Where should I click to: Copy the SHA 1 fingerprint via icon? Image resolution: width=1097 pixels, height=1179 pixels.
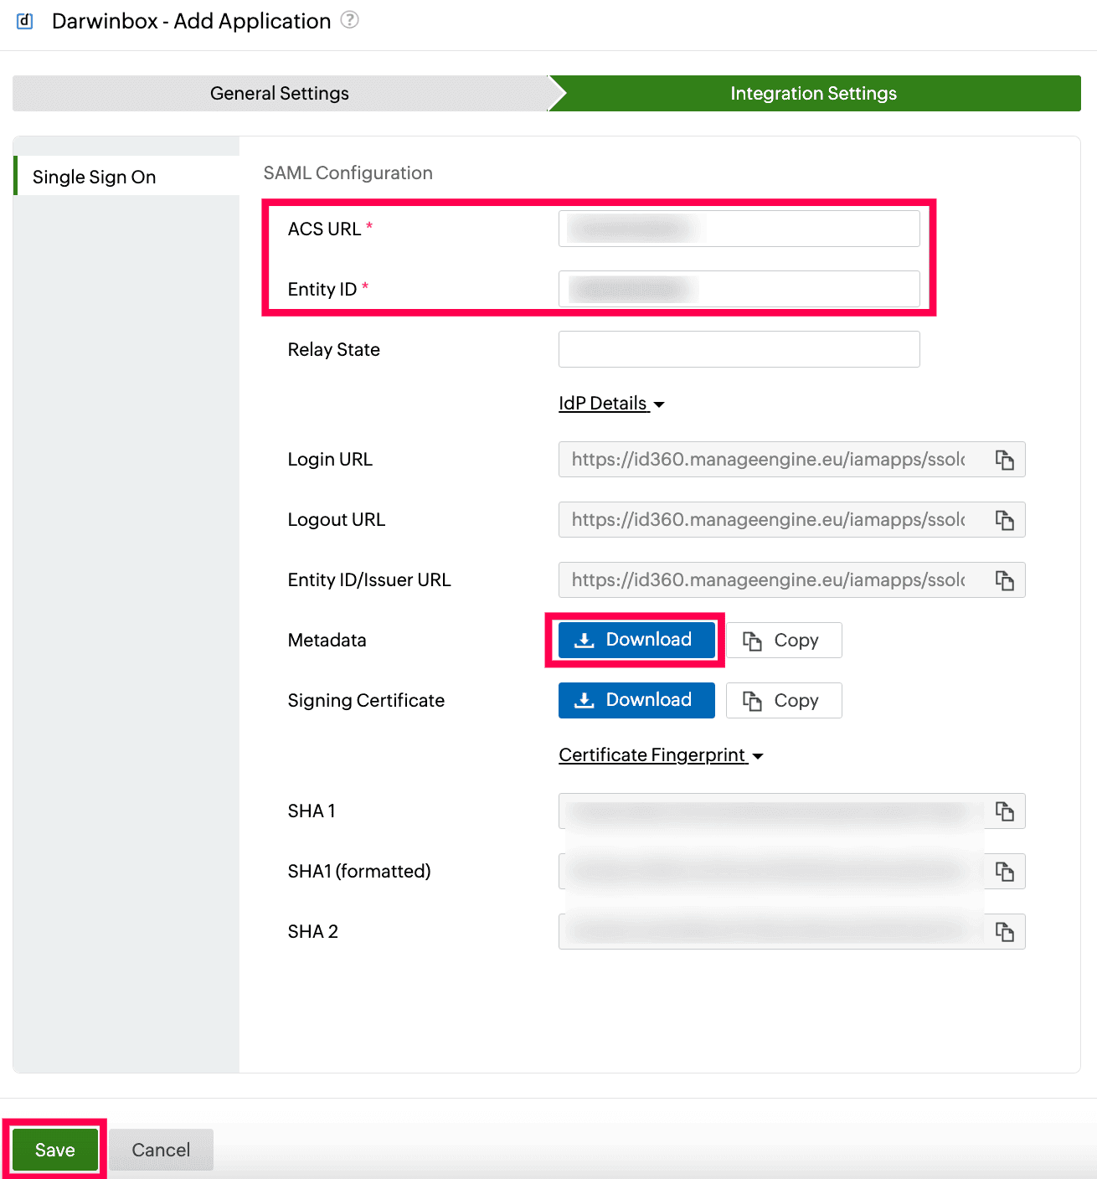point(1005,811)
